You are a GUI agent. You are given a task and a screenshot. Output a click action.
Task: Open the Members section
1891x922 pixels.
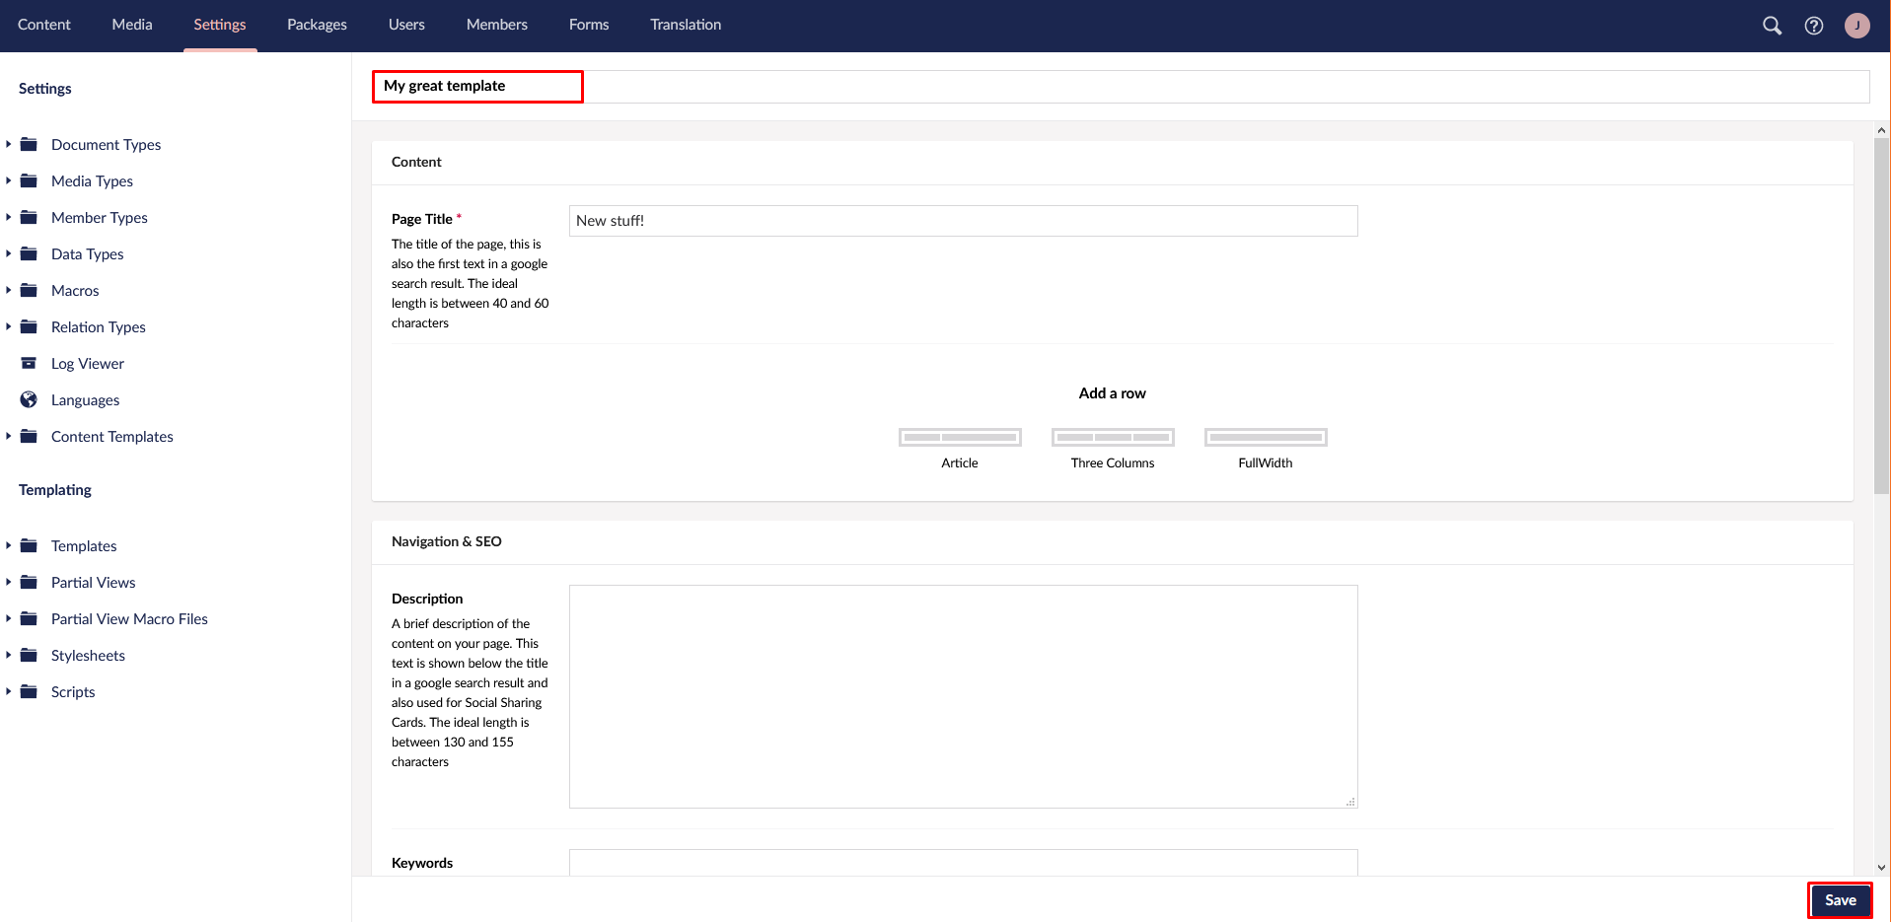tap(497, 25)
